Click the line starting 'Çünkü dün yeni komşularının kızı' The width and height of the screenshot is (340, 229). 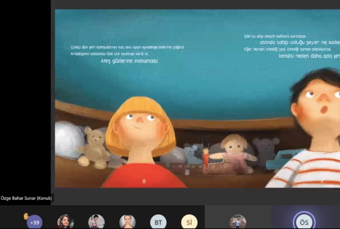(x=127, y=47)
